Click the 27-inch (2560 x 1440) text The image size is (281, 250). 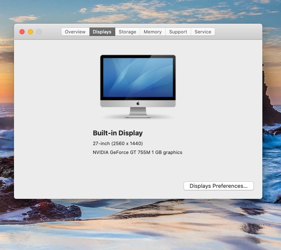point(118,143)
